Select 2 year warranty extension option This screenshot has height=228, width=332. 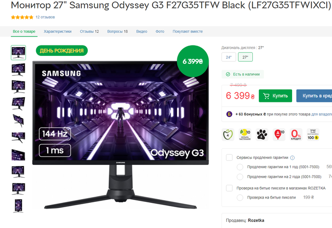click(240, 177)
